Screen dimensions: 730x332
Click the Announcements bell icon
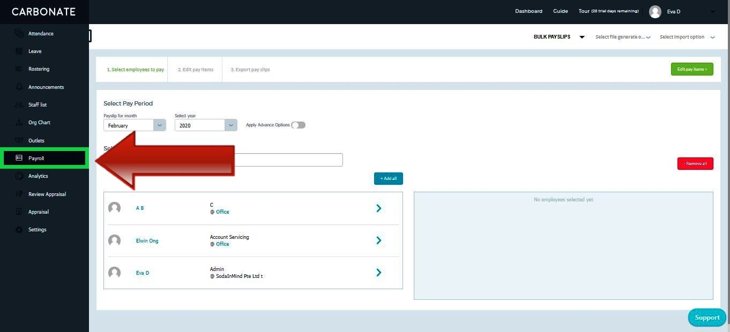(20, 87)
